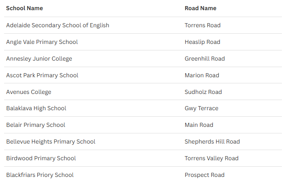Select Birdwood Primary School row
The image size is (288, 183).
coord(41,158)
